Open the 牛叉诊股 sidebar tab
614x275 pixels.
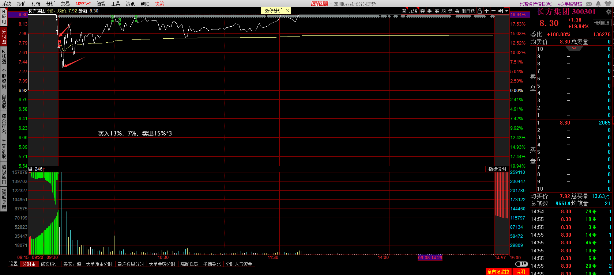pyautogui.click(x=4, y=149)
